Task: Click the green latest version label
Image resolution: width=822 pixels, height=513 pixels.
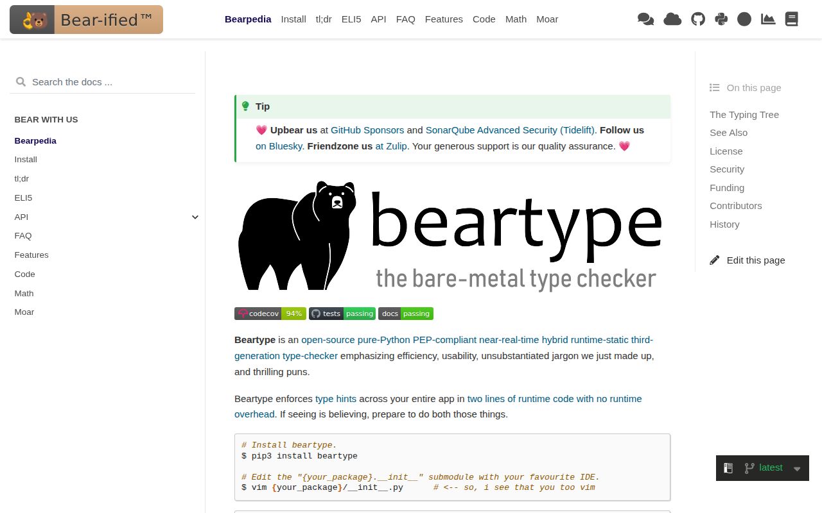Action: coord(771,467)
